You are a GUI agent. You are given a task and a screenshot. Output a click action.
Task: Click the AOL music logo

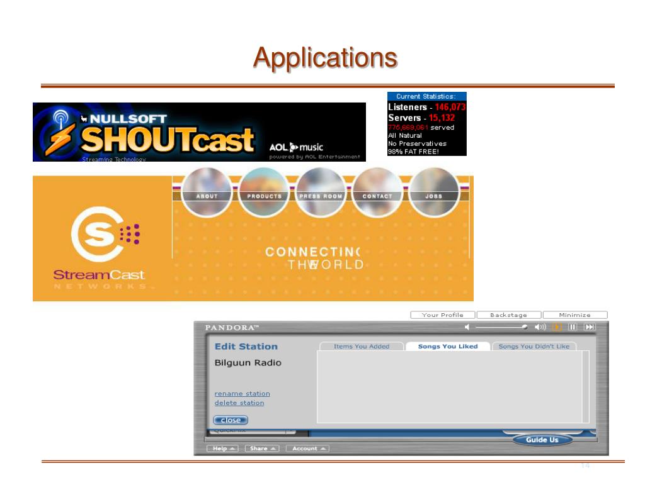(x=296, y=147)
